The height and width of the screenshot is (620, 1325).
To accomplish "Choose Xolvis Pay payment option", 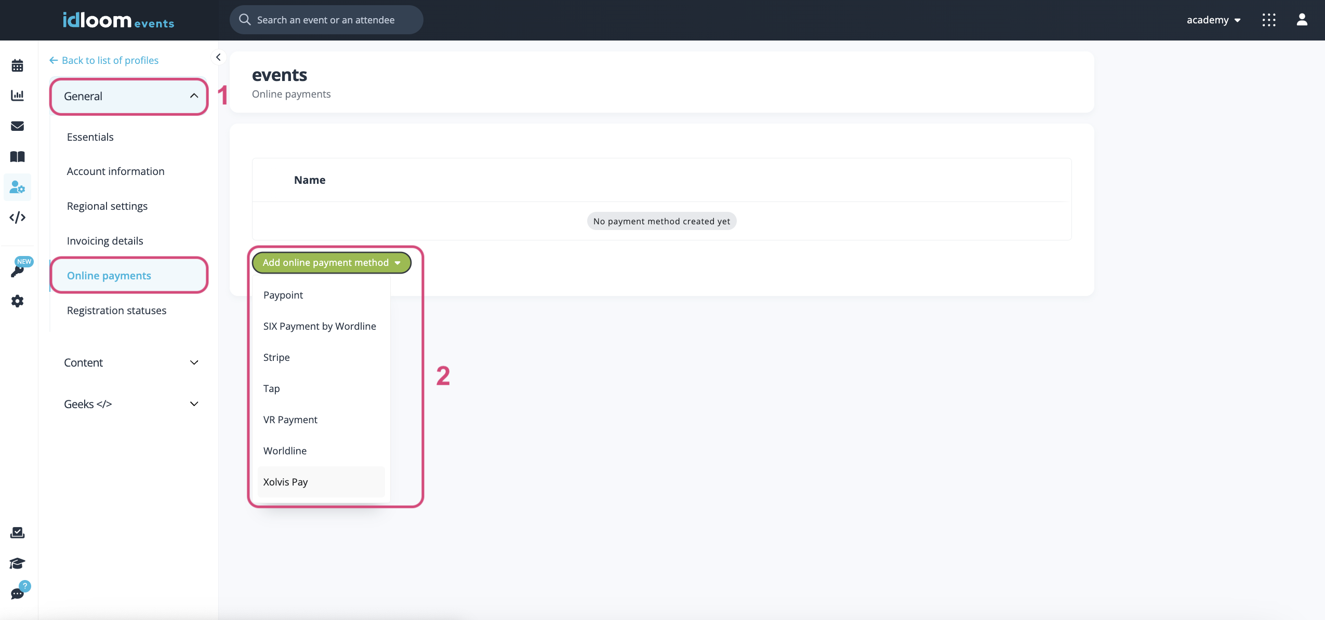I will (x=286, y=482).
